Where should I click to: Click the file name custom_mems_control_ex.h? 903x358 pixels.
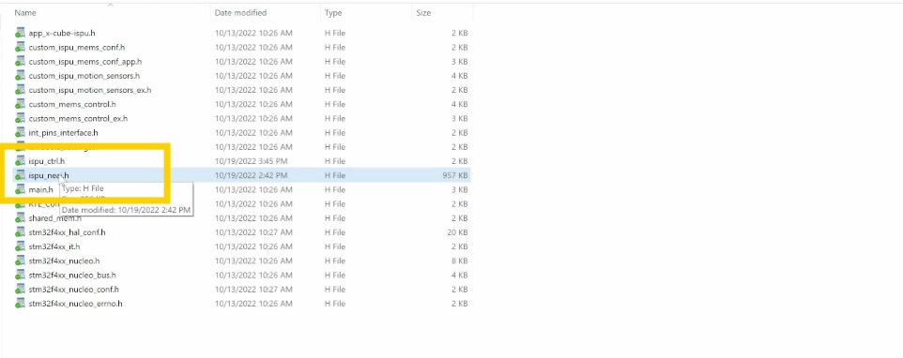pyautogui.click(x=78, y=118)
